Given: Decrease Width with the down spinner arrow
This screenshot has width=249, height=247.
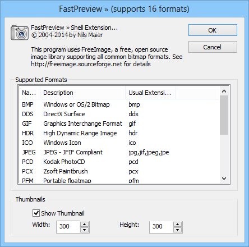Looking at the screenshot, I should point(85,230).
